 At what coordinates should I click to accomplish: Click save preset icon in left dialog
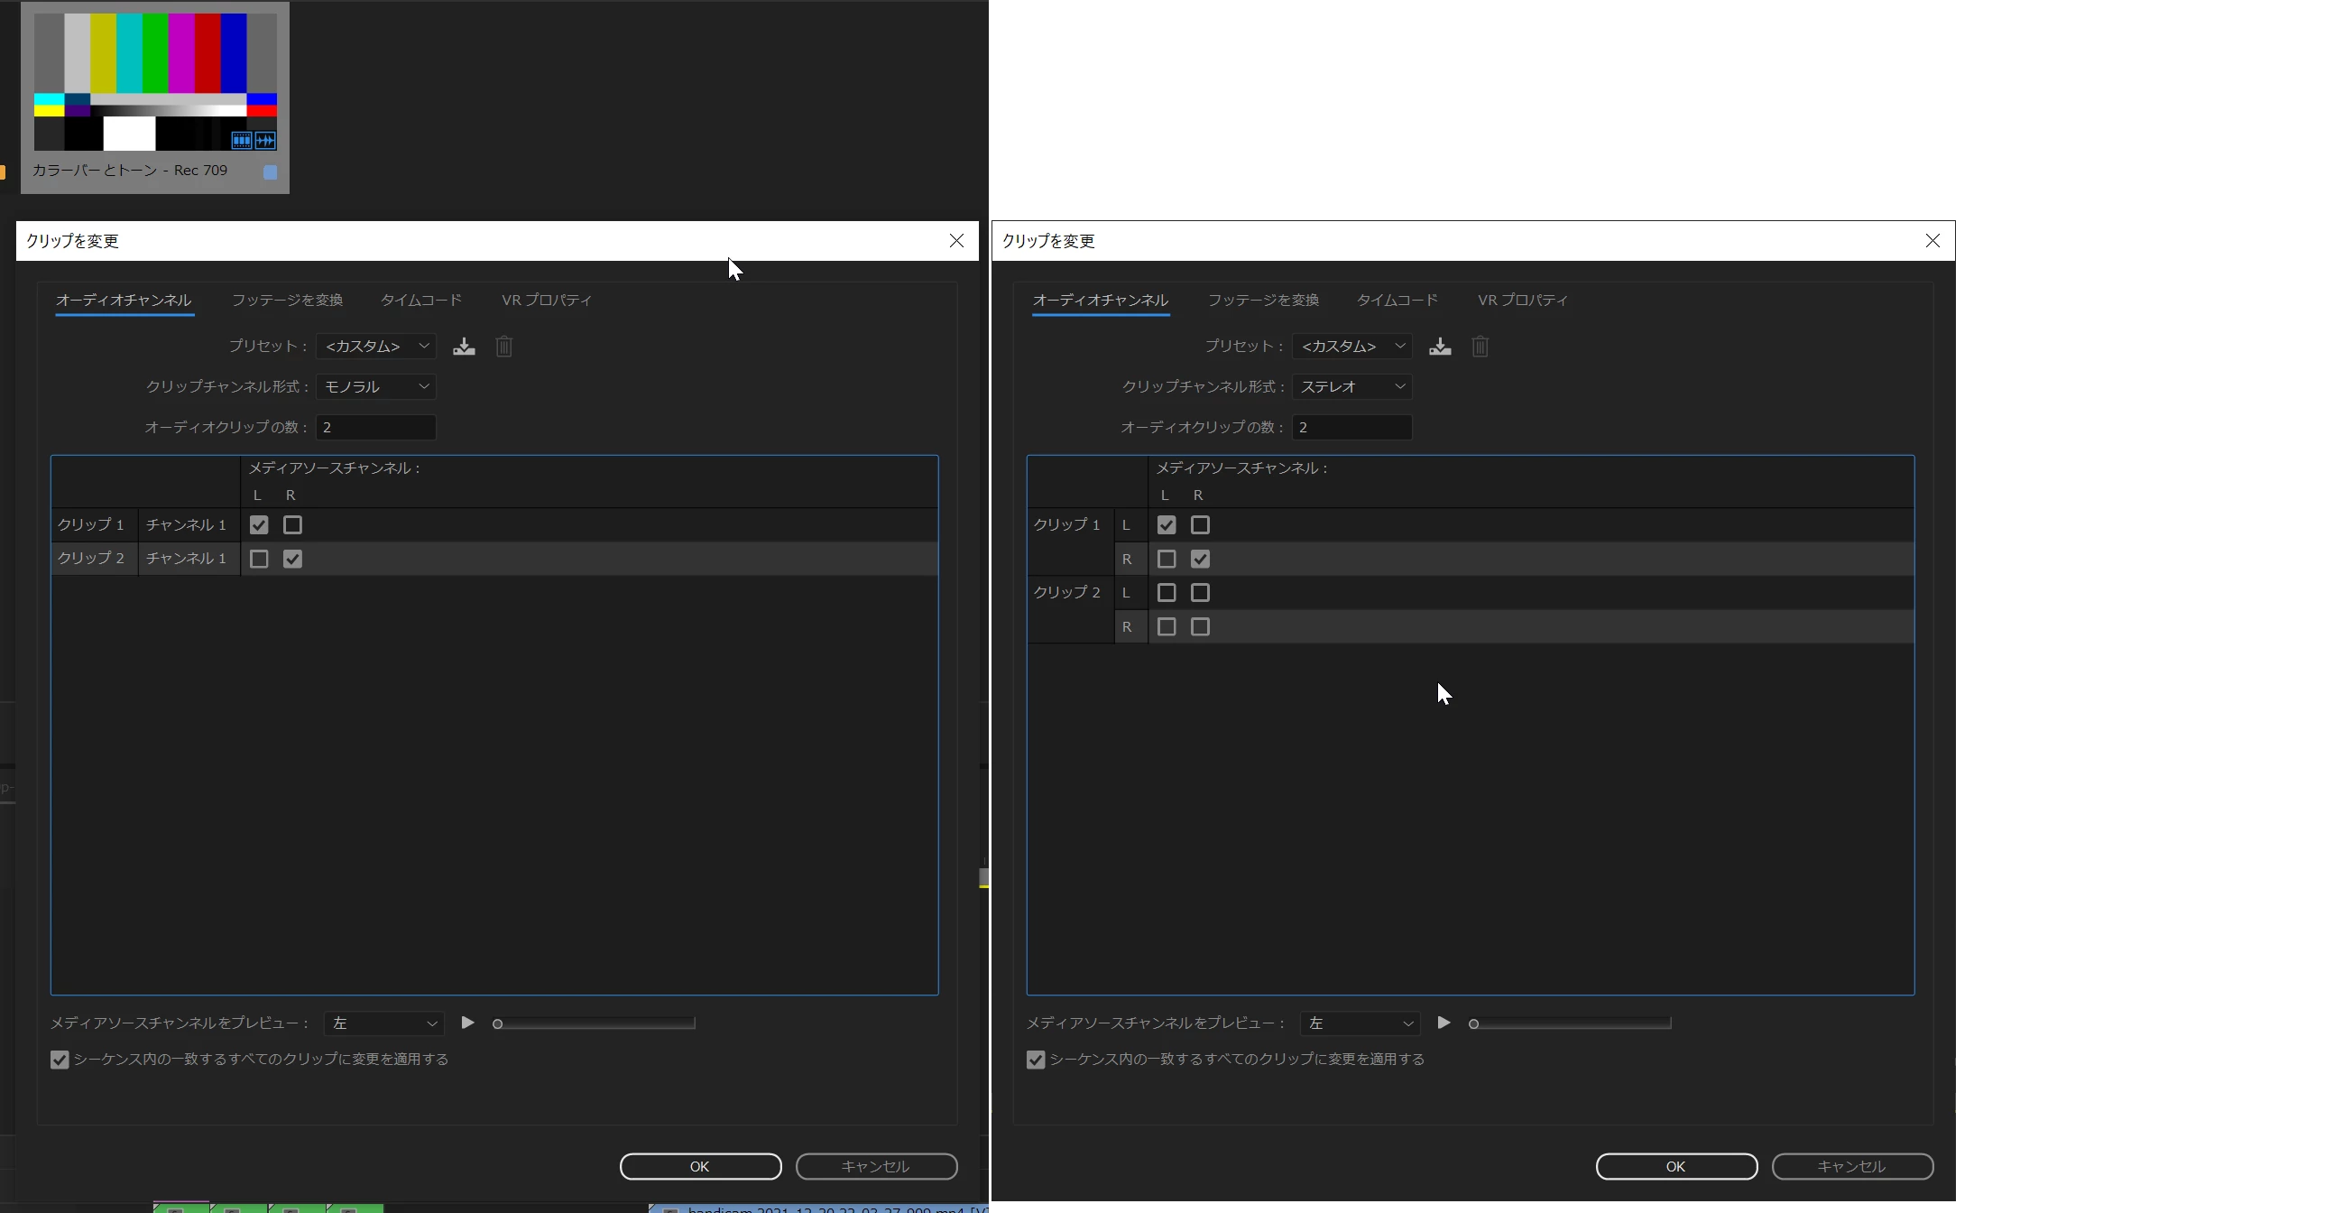coord(464,347)
